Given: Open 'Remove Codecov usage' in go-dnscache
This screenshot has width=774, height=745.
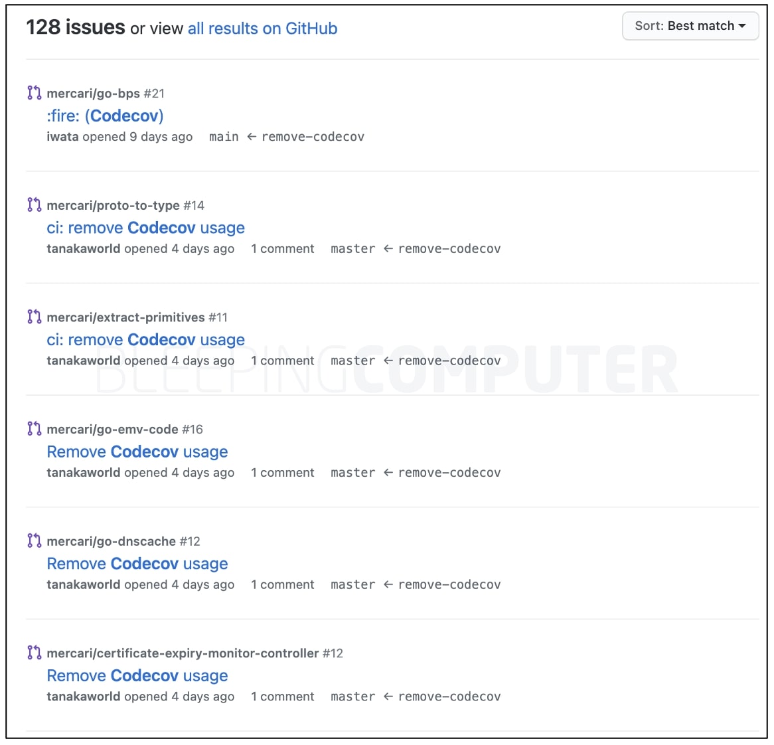Looking at the screenshot, I should (137, 563).
